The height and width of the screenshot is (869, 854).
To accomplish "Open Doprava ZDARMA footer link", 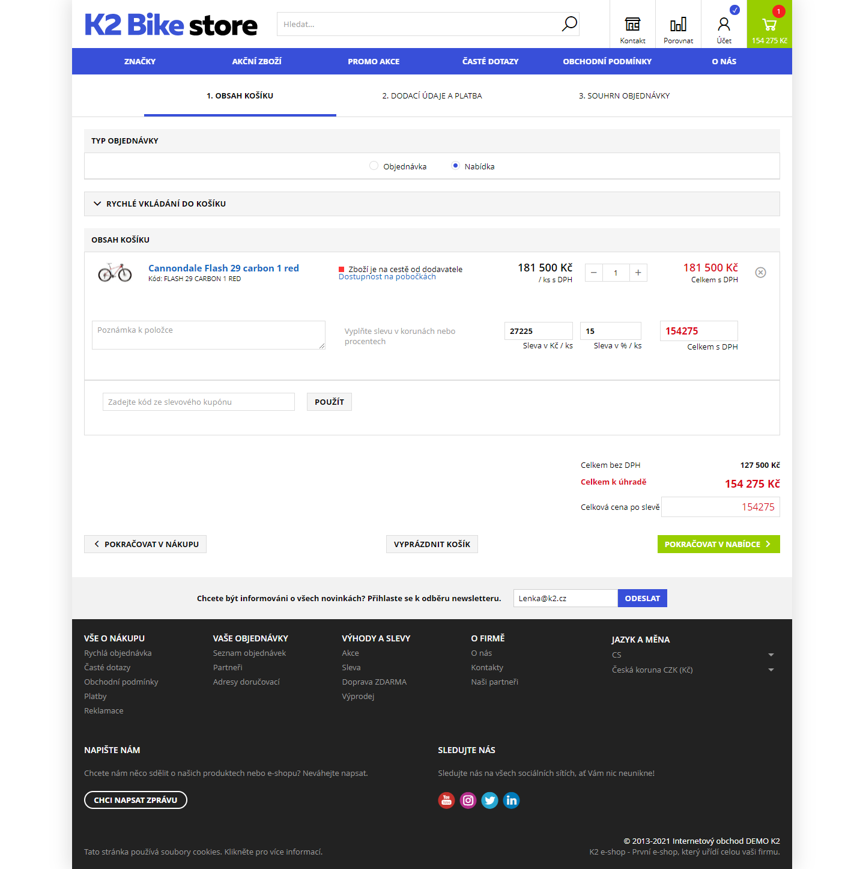I will (x=374, y=682).
